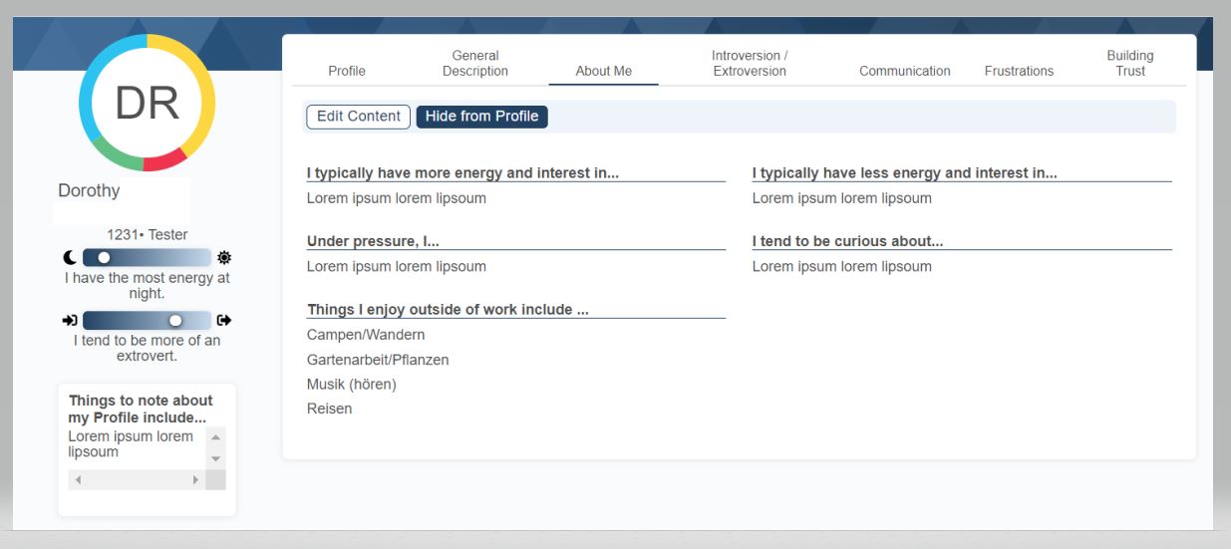Click the moon icon beside energy slider
The width and height of the screenshot is (1231, 549).
coord(70,257)
